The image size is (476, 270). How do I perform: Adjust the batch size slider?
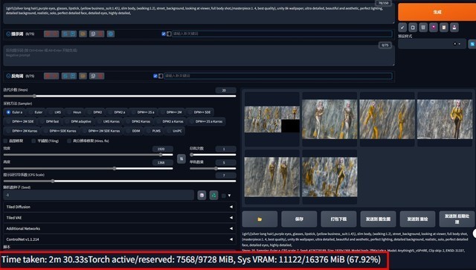click(213, 169)
